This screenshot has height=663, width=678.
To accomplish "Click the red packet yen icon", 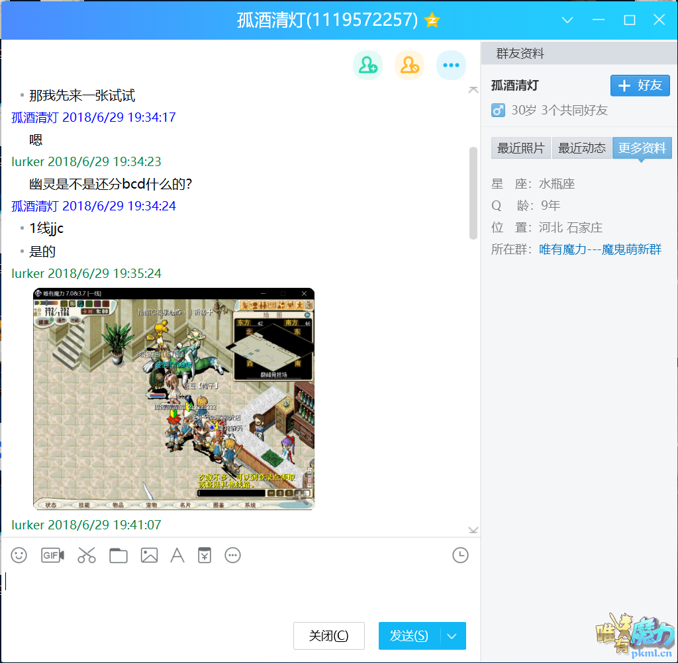I will tap(205, 555).
